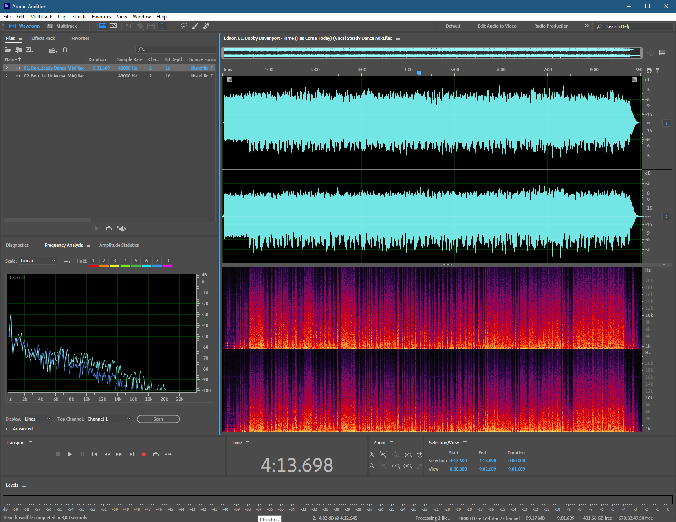This screenshot has width=676, height=522.
Task: Click the Zoom In (Amplitude) icon
Action: (372, 454)
